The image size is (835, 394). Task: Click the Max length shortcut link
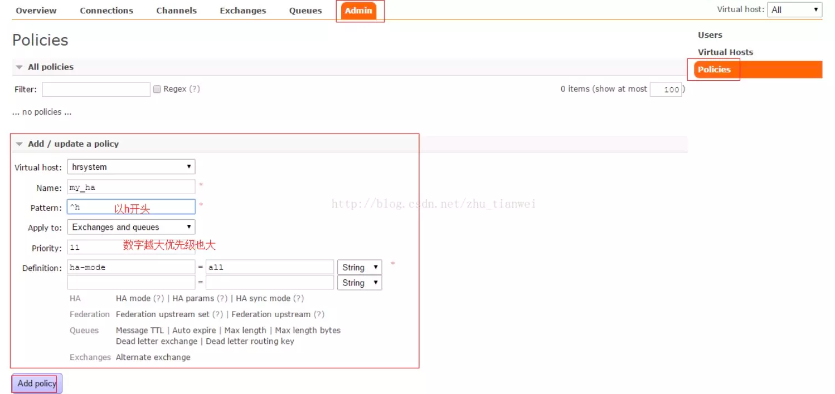click(245, 331)
